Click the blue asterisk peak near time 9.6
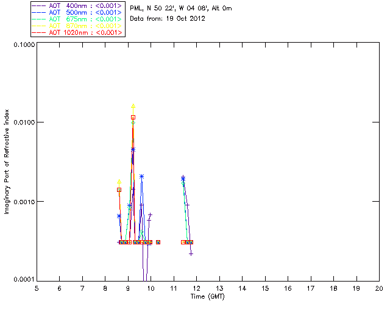The image size is (390, 312). click(x=141, y=176)
